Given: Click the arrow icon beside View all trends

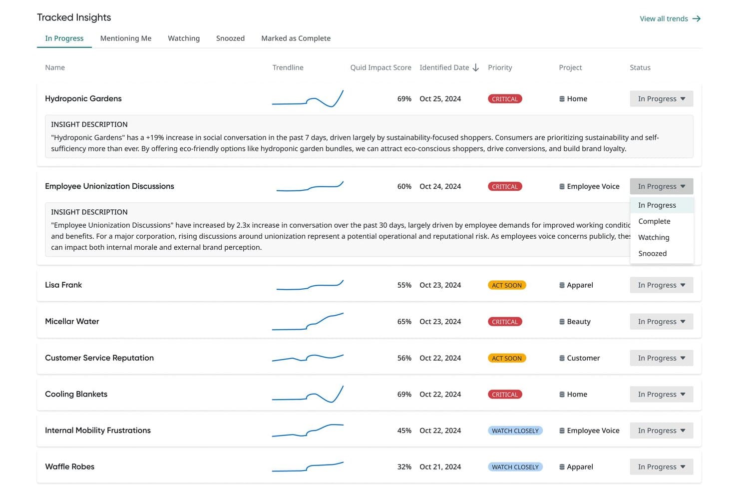Looking at the screenshot, I should click(697, 18).
